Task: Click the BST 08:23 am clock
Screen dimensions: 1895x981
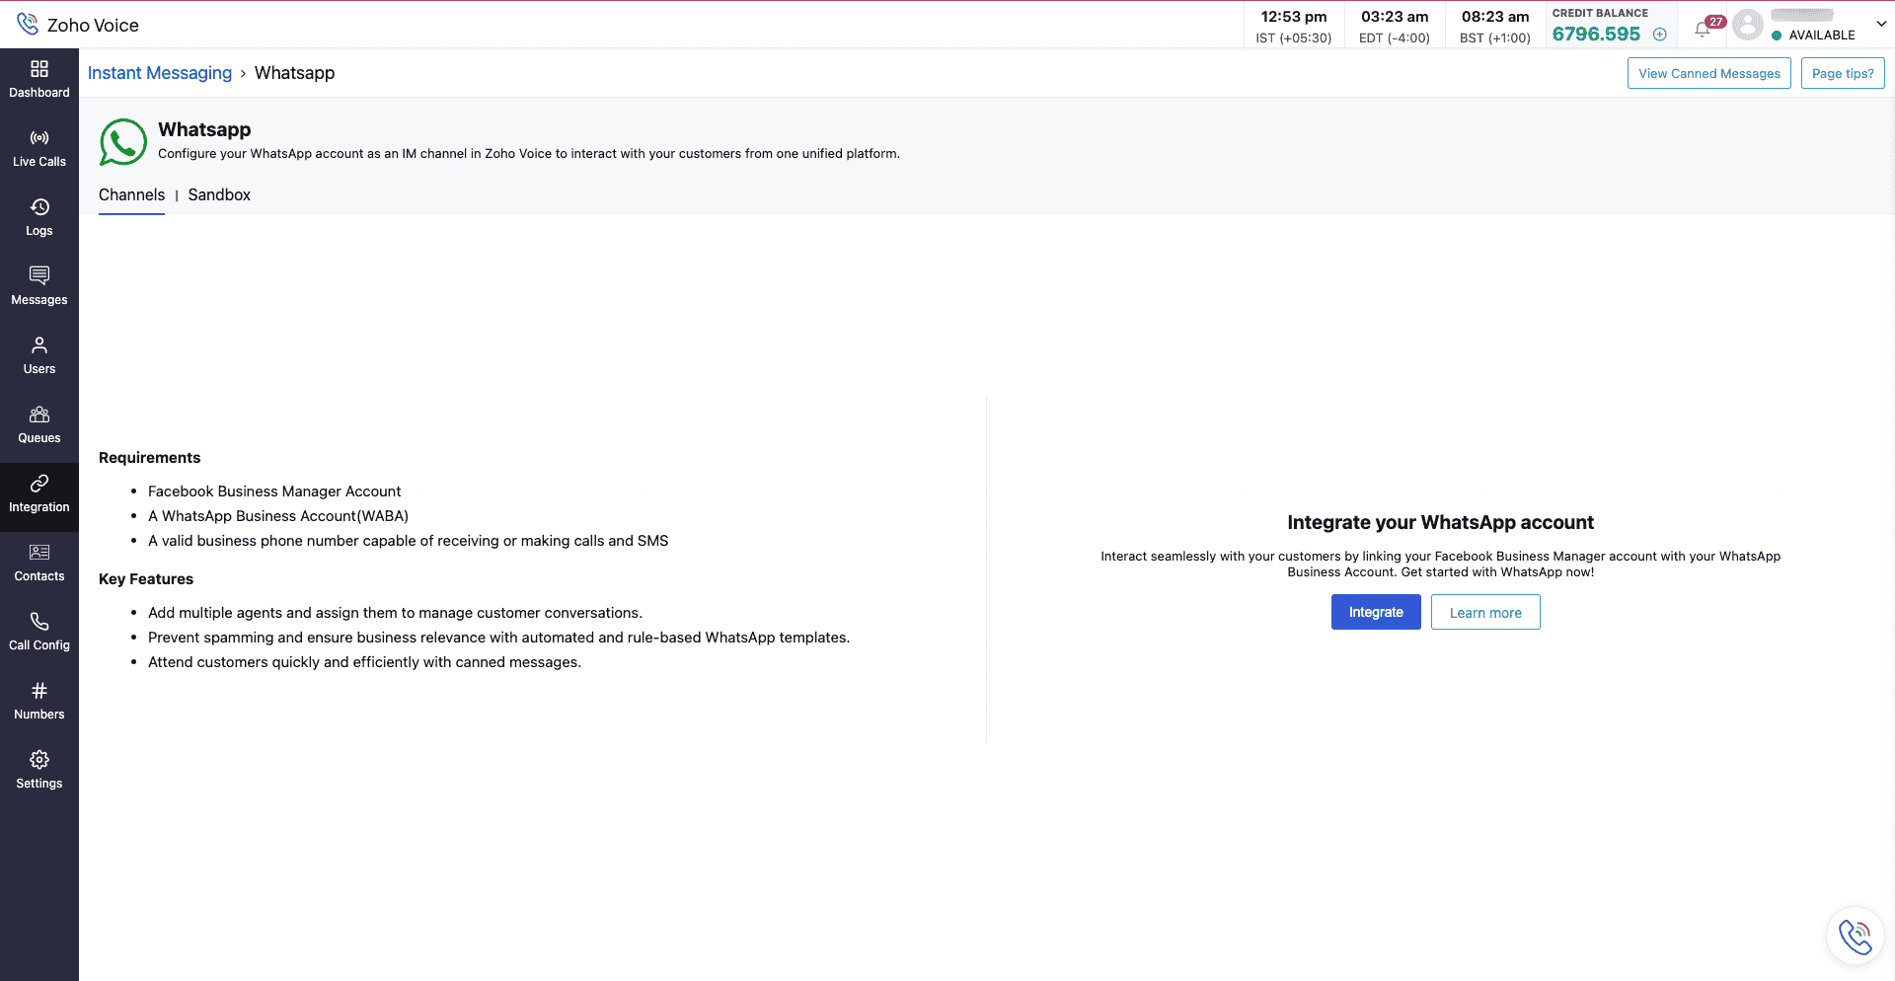Action: tap(1495, 26)
